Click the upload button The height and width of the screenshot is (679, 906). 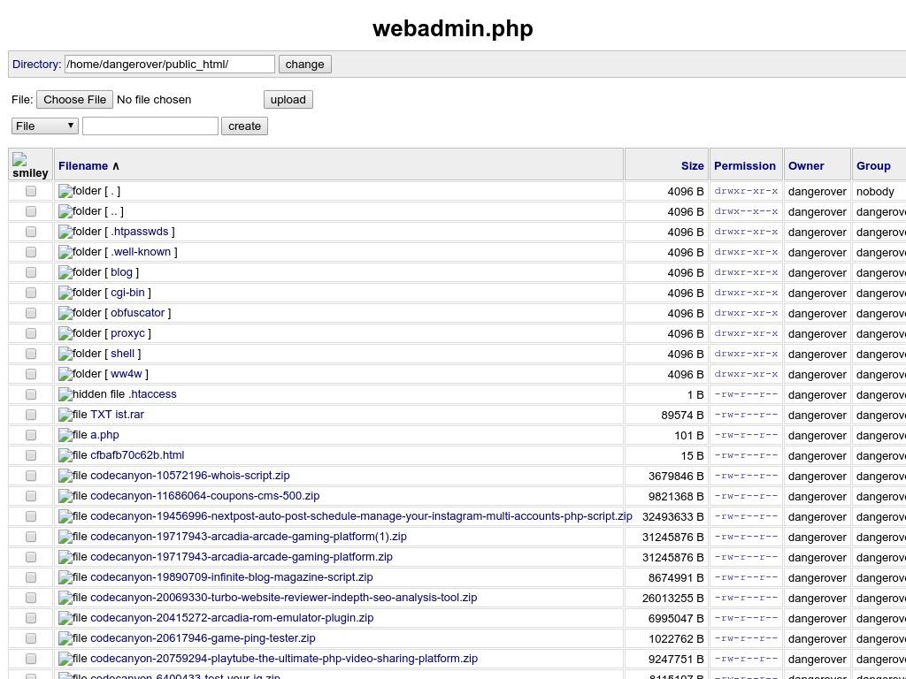(288, 99)
